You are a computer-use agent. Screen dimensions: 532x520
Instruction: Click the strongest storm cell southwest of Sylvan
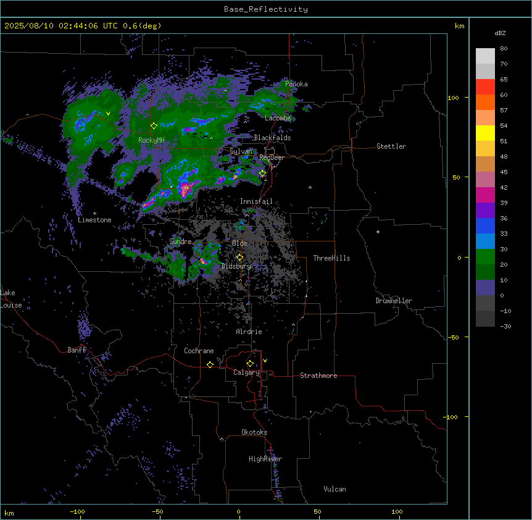(x=185, y=190)
